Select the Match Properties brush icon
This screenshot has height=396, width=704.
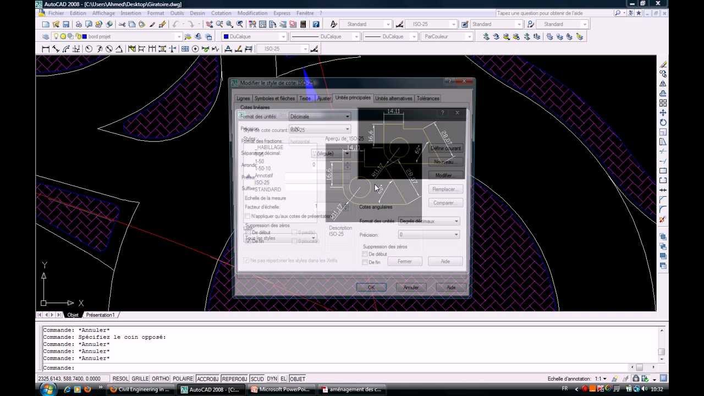pos(162,24)
